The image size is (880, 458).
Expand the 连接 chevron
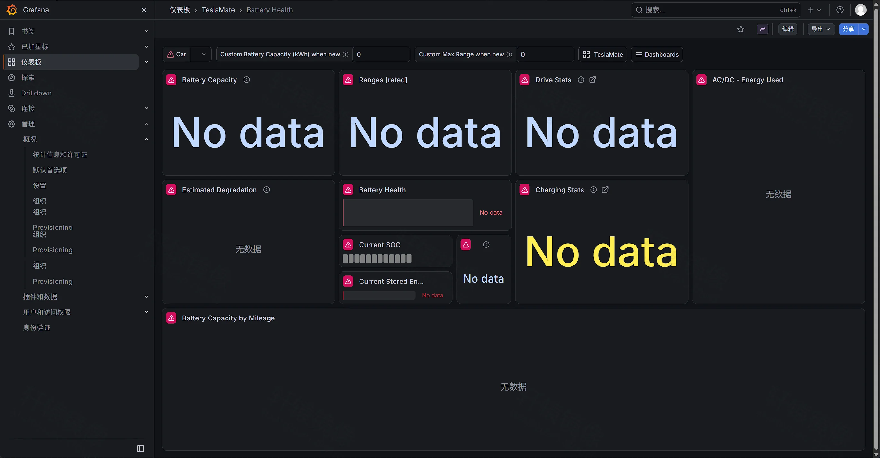(x=147, y=108)
